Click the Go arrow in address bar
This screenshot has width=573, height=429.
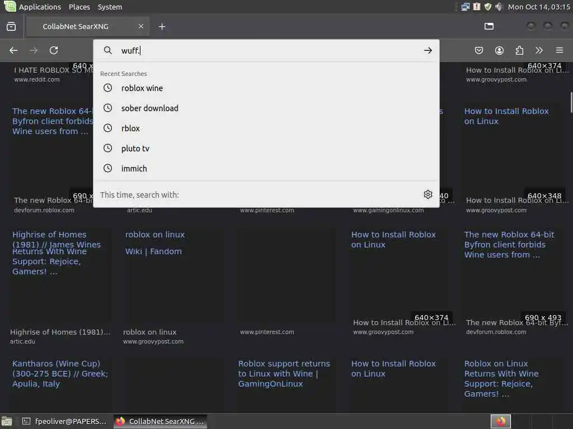428,50
